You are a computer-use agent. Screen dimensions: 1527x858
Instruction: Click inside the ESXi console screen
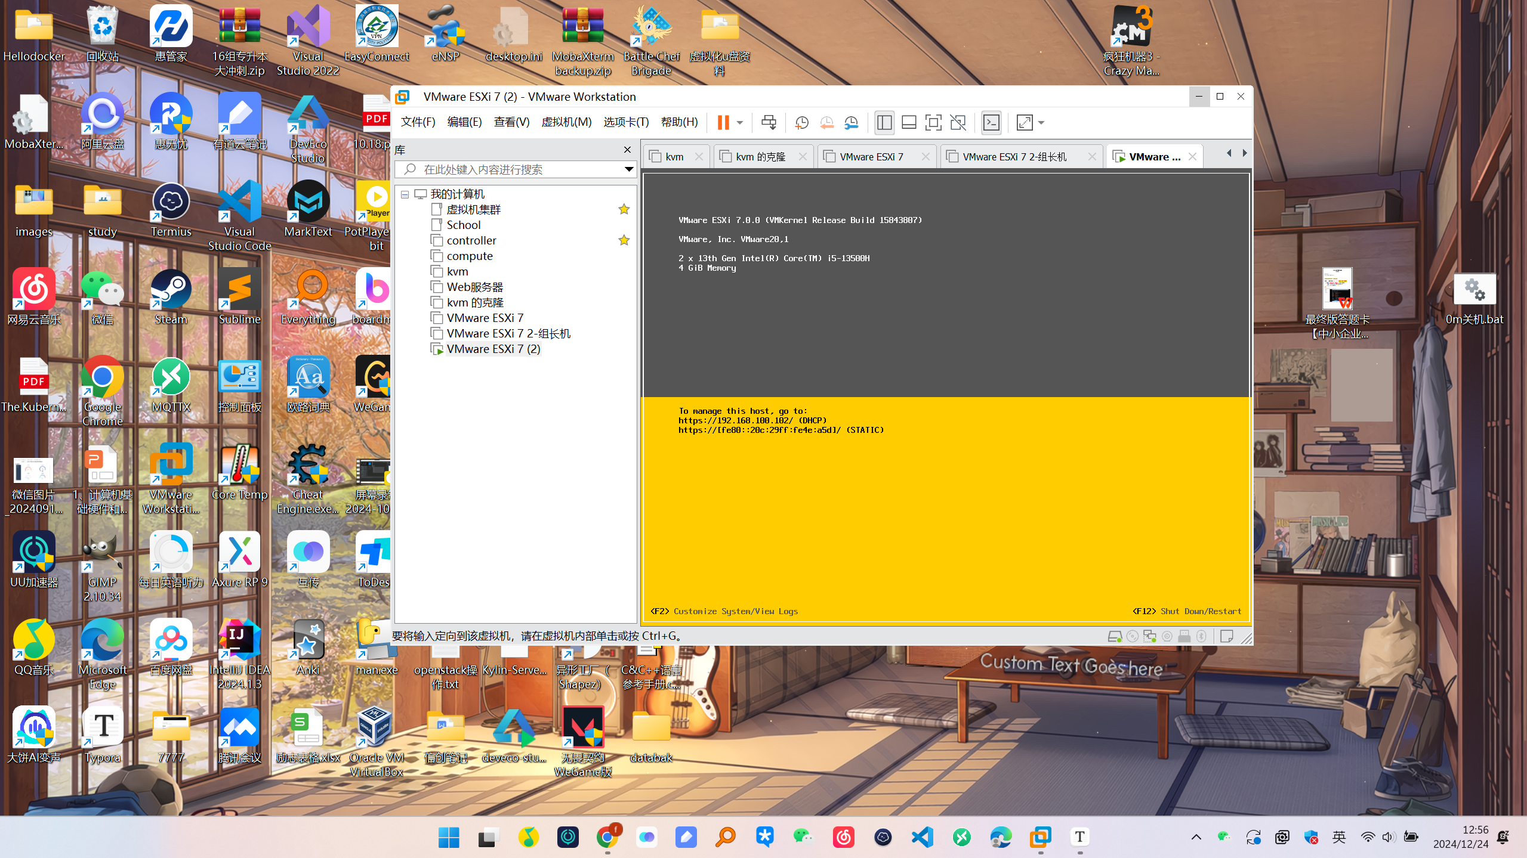(946, 398)
